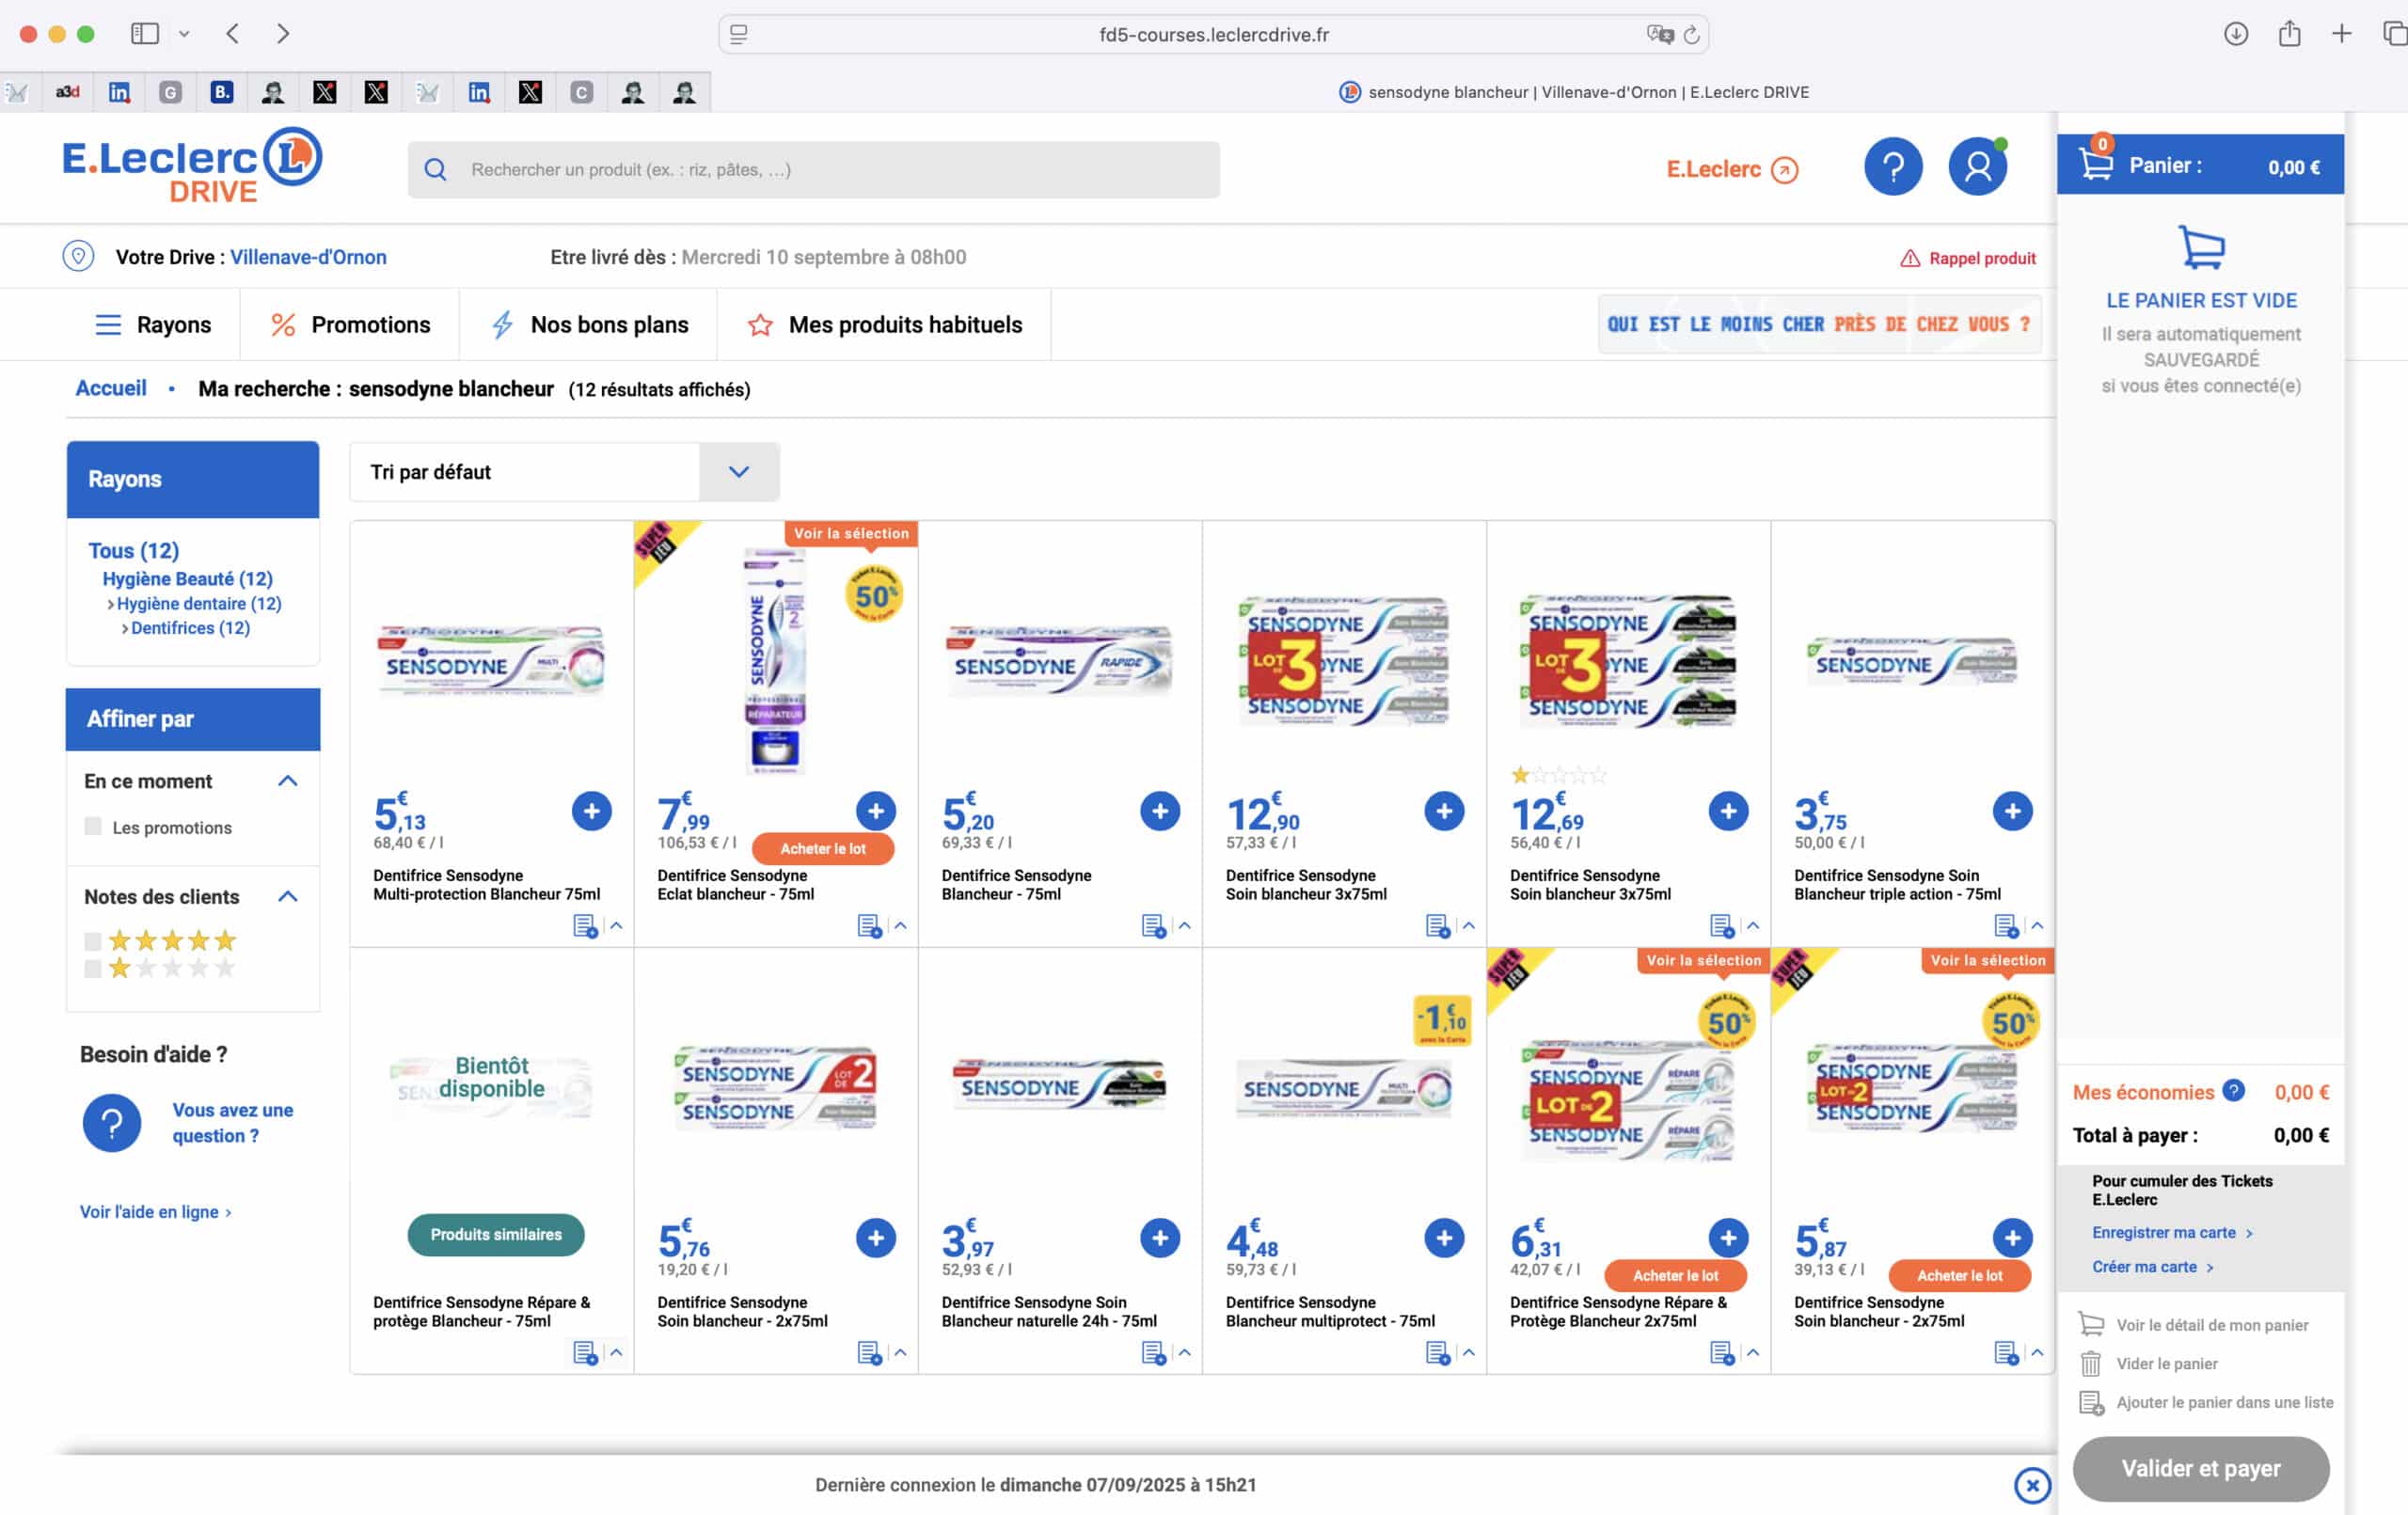Expand details chevron for 12,90 € Soin blancheur 3x75ml
This screenshot has width=2408, height=1515.
click(1468, 926)
